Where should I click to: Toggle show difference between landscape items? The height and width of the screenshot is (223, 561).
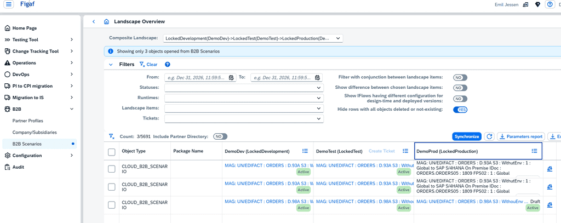click(x=460, y=88)
